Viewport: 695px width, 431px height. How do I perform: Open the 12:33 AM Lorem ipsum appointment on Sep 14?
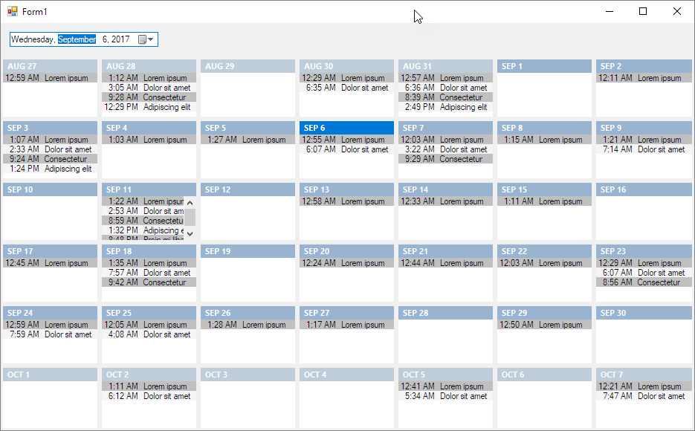445,201
